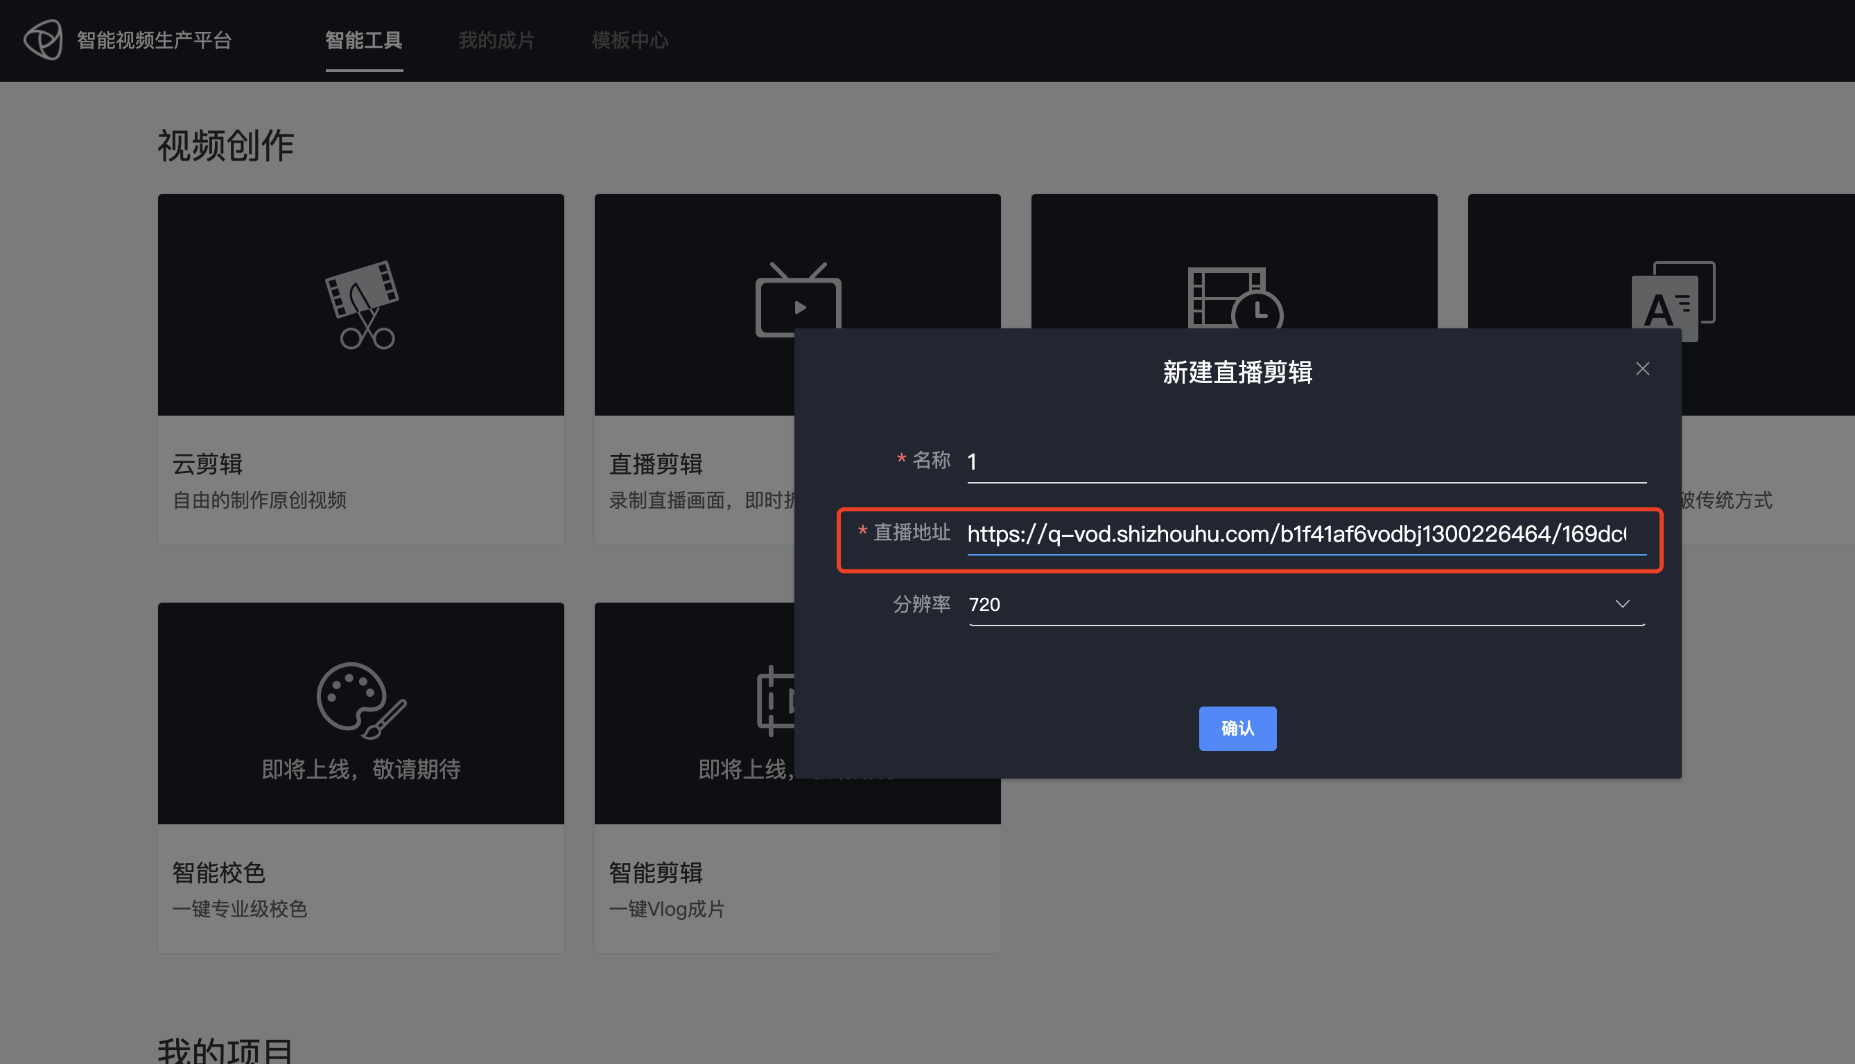Go to the 模板中心 tab

630,40
